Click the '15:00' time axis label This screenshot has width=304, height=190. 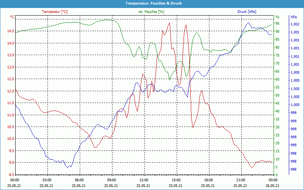click(176, 180)
